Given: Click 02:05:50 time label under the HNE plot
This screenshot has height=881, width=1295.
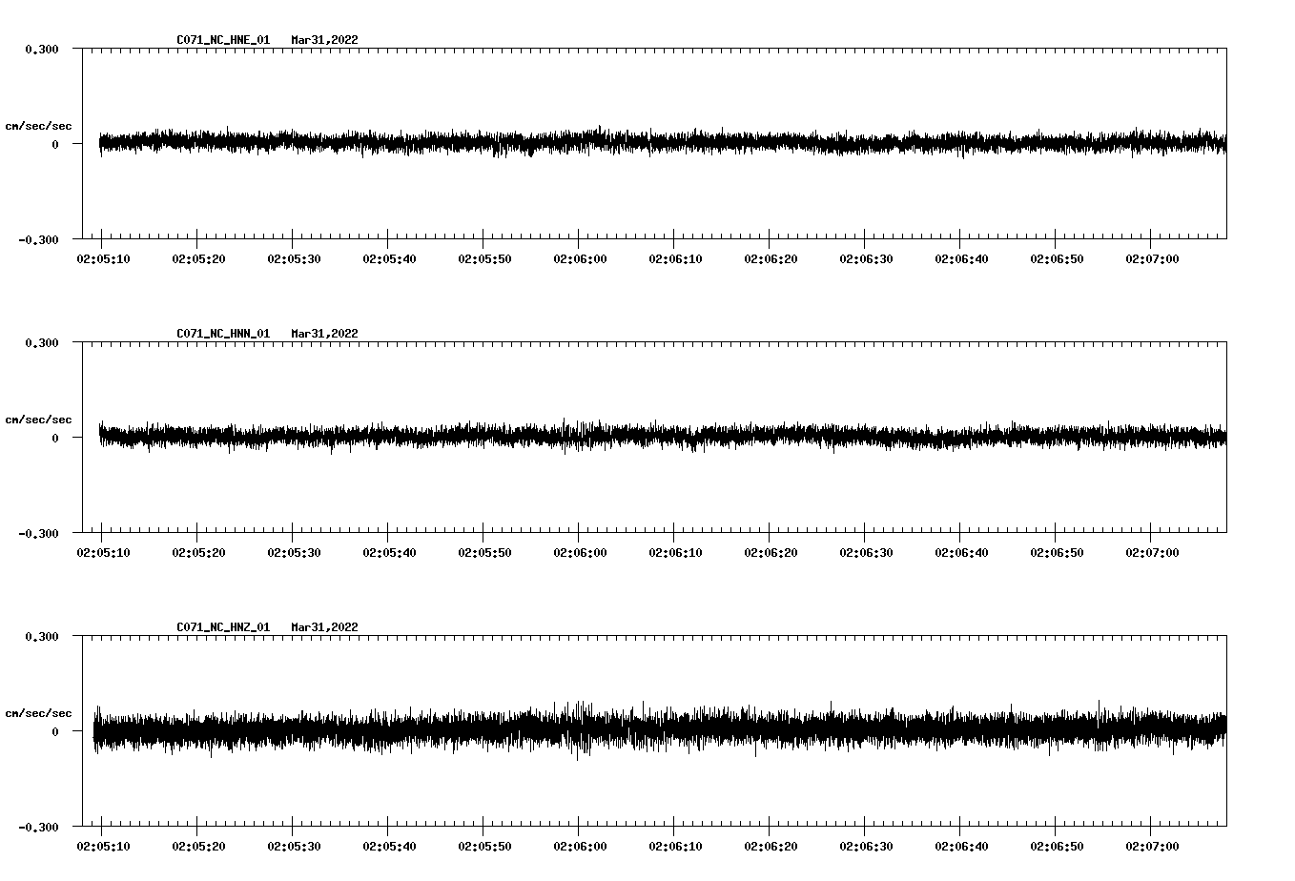Looking at the screenshot, I should [484, 259].
